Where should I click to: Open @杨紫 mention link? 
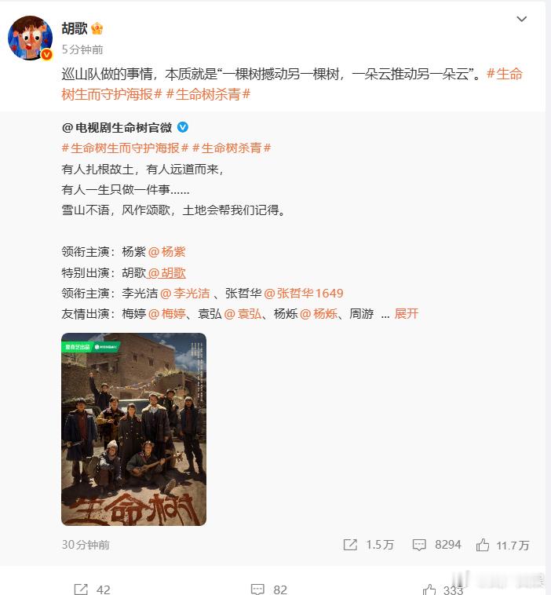pyautogui.click(x=167, y=252)
